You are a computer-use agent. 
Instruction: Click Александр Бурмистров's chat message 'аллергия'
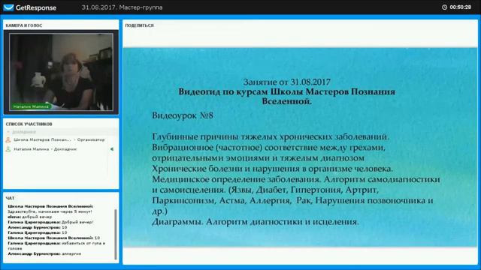point(71,253)
